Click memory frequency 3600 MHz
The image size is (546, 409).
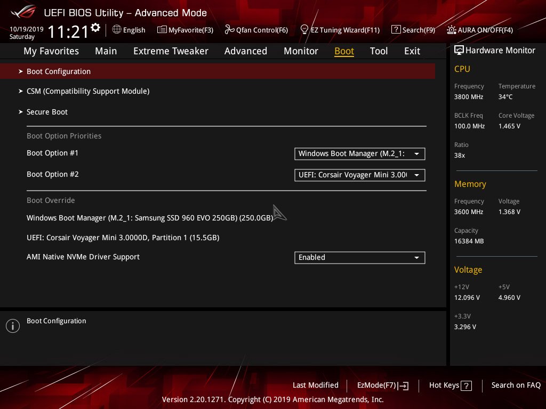(x=469, y=212)
